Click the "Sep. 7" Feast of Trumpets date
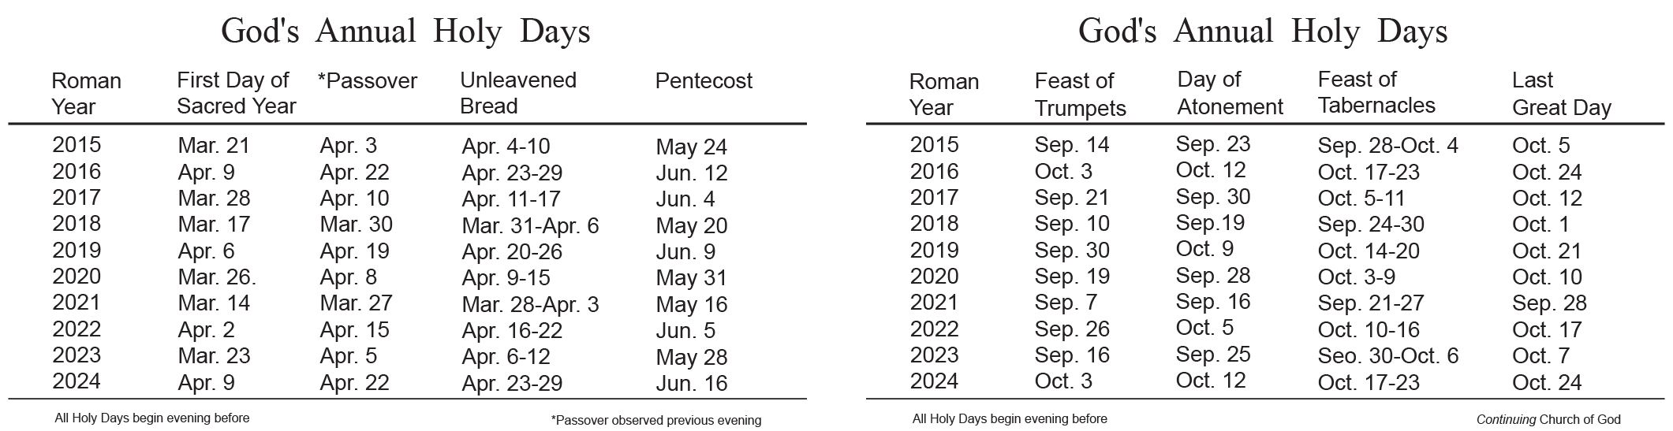The width and height of the screenshot is (1673, 431). (1065, 303)
